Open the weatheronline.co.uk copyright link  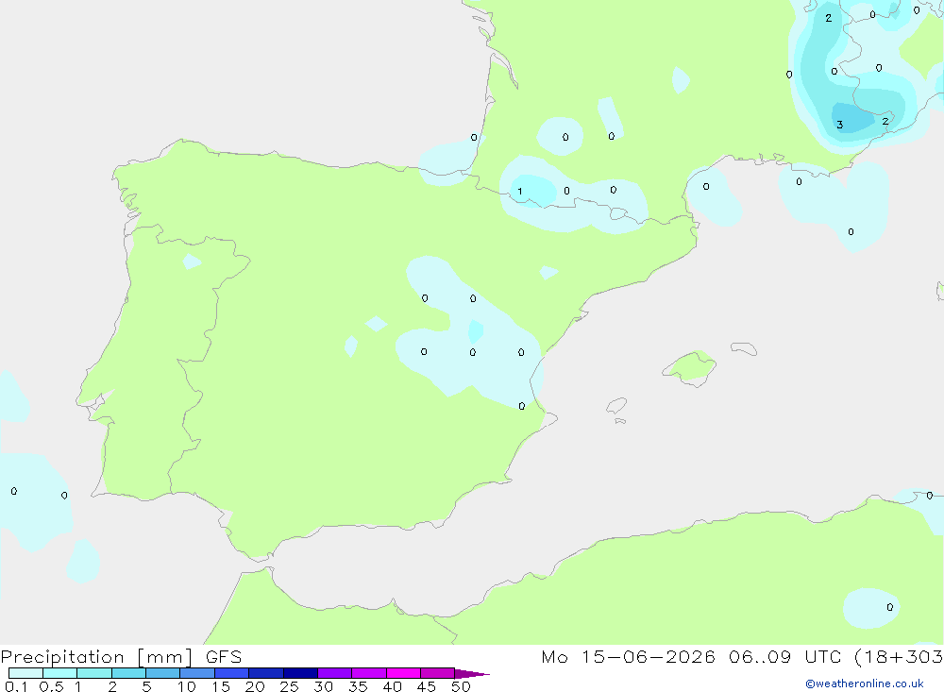tap(865, 684)
